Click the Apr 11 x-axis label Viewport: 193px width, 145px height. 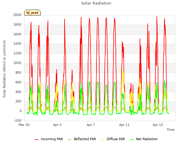point(124,125)
